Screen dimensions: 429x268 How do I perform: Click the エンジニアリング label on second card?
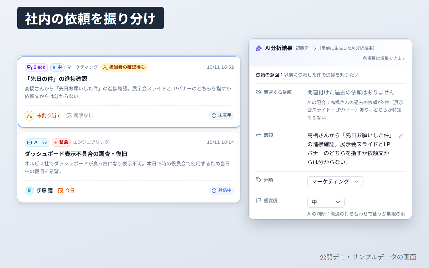(x=91, y=142)
